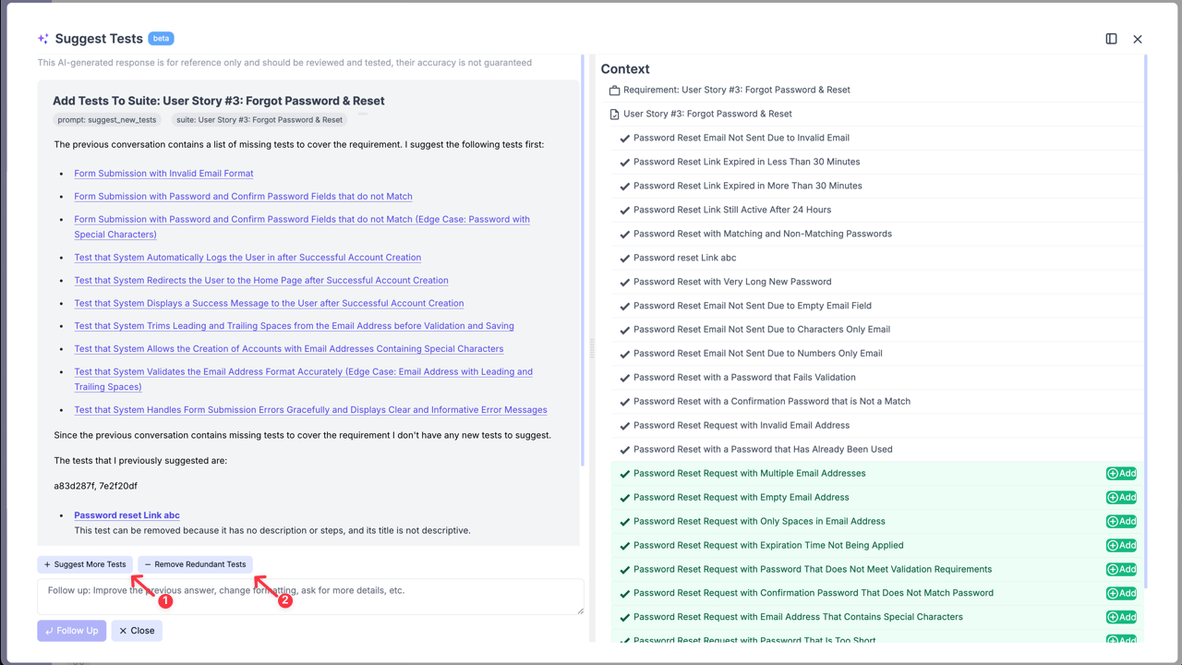Click 'Suggest More Tests' button
This screenshot has height=665, width=1182.
coord(85,564)
